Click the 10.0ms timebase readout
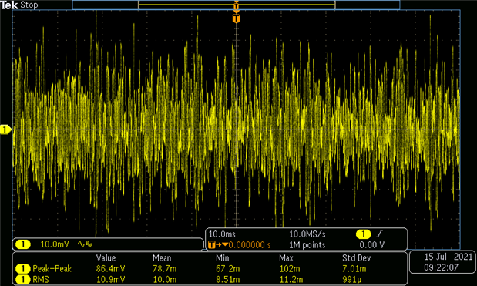This screenshot has height=286, width=477. pyautogui.click(x=222, y=234)
